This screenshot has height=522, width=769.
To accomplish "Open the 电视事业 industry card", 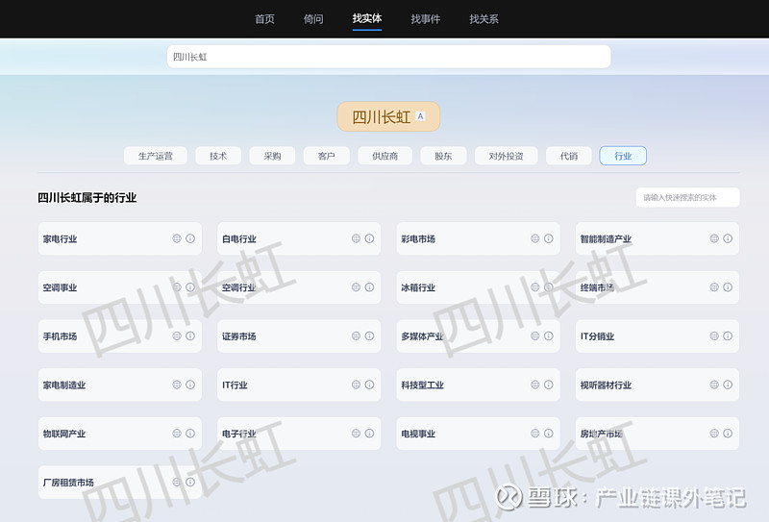I will [x=478, y=434].
